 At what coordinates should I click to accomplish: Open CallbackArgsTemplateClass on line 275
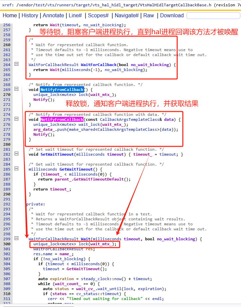pyautogui.click(x=130, y=119)
